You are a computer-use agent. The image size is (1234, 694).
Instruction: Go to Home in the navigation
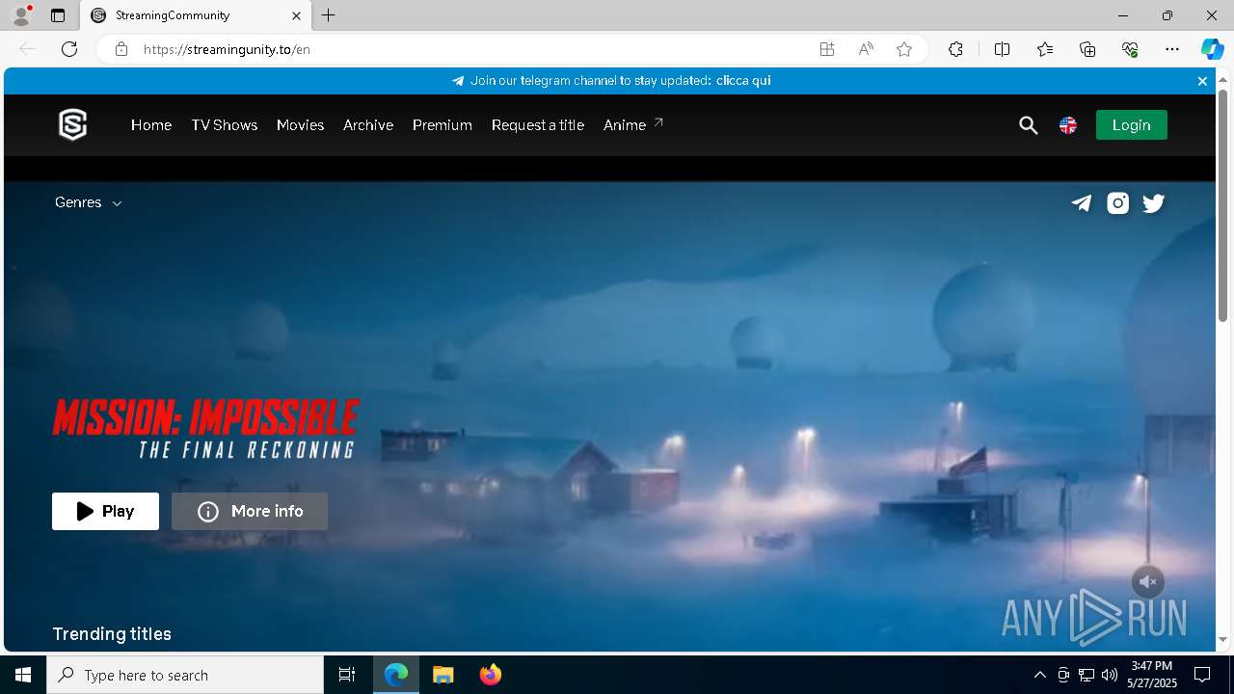[151, 125]
